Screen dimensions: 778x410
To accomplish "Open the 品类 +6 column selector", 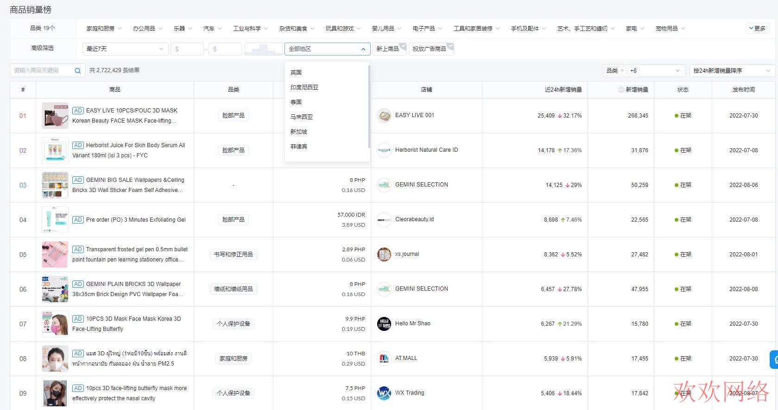I will coord(644,71).
